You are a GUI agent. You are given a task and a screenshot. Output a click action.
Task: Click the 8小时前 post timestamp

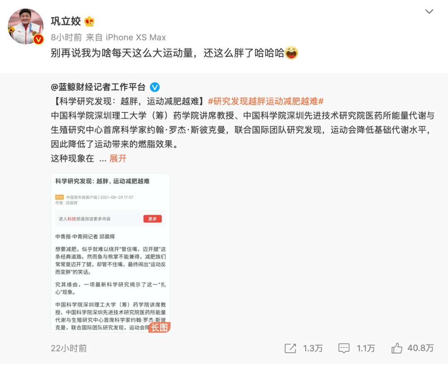pyautogui.click(x=66, y=37)
